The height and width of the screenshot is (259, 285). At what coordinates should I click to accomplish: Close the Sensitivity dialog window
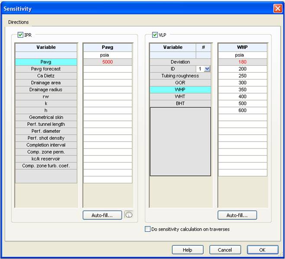tap(277, 9)
